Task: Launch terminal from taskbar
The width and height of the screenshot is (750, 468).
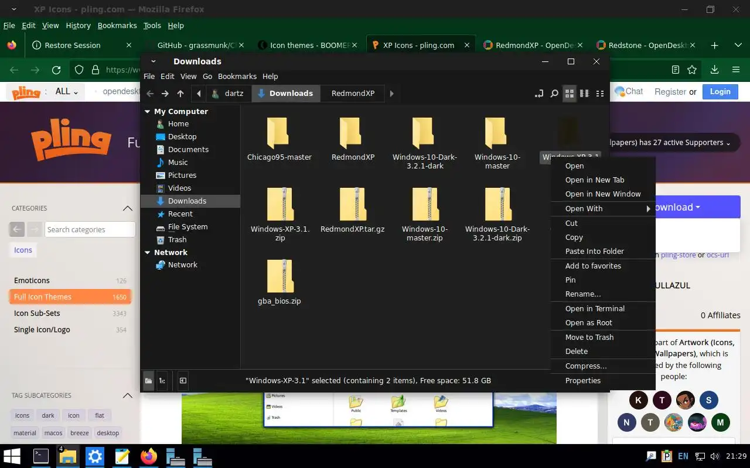Action: 41,456
